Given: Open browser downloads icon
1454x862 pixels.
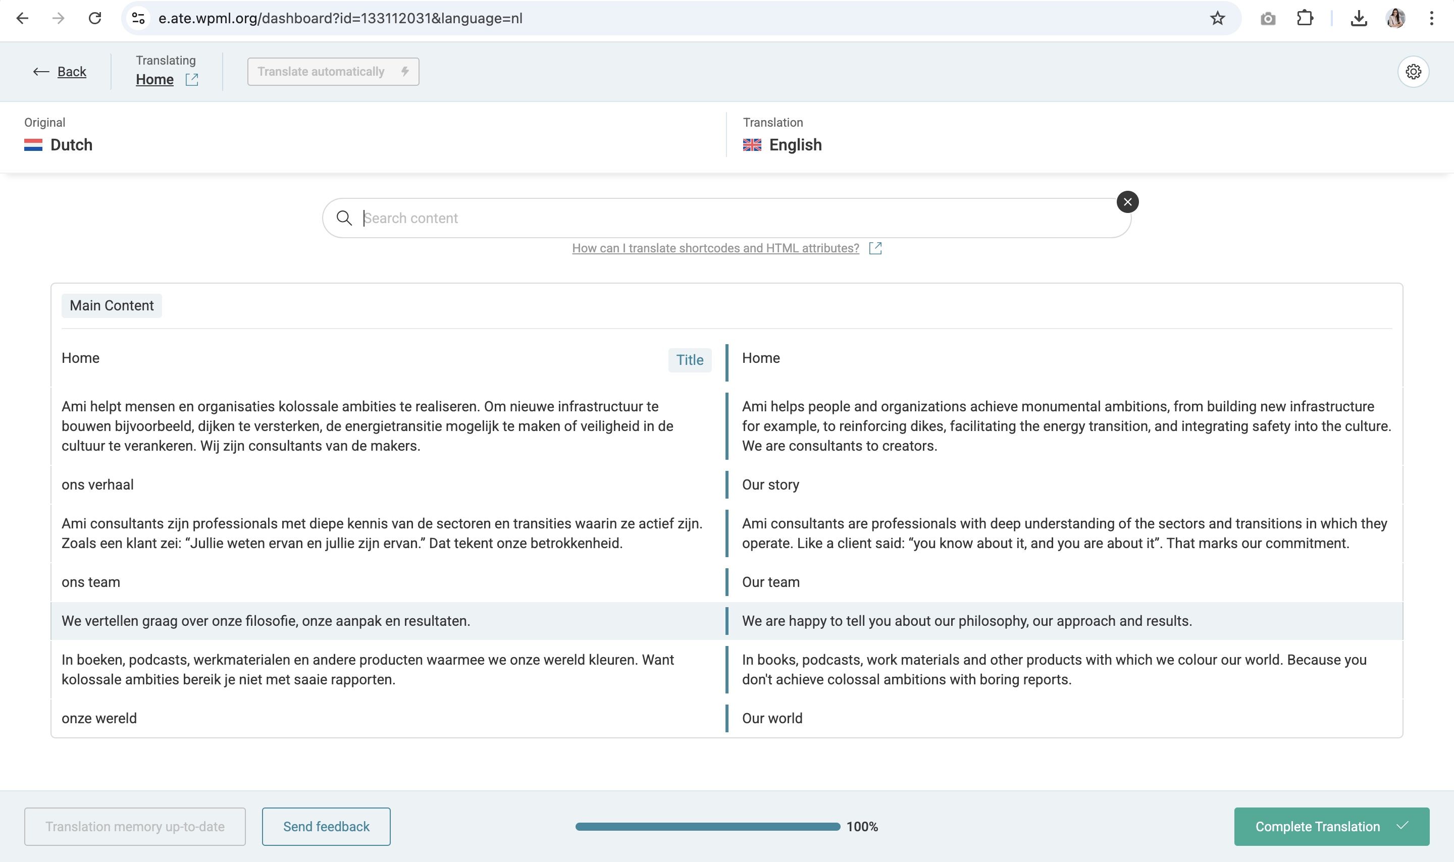Looking at the screenshot, I should coord(1358,19).
